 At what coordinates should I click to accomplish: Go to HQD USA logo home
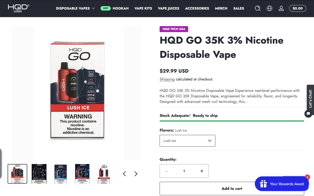[19, 8]
